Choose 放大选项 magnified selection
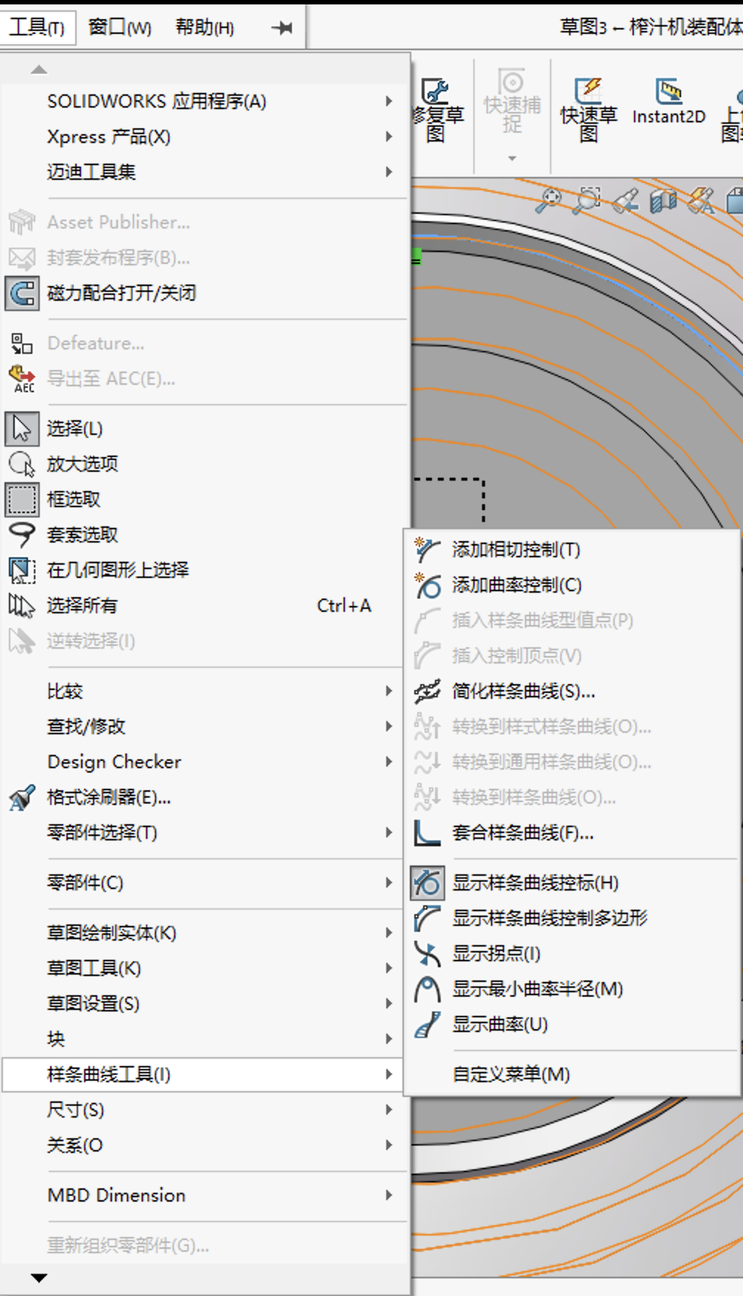Image resolution: width=743 pixels, height=1296 pixels. (205, 464)
